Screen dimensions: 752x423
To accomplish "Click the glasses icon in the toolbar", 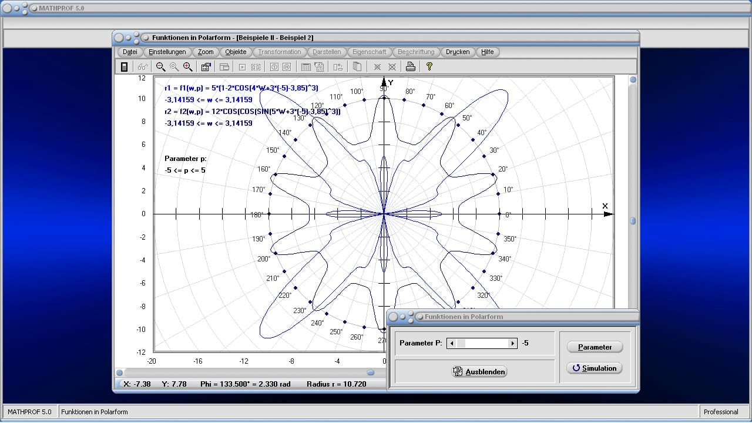I will (x=143, y=67).
